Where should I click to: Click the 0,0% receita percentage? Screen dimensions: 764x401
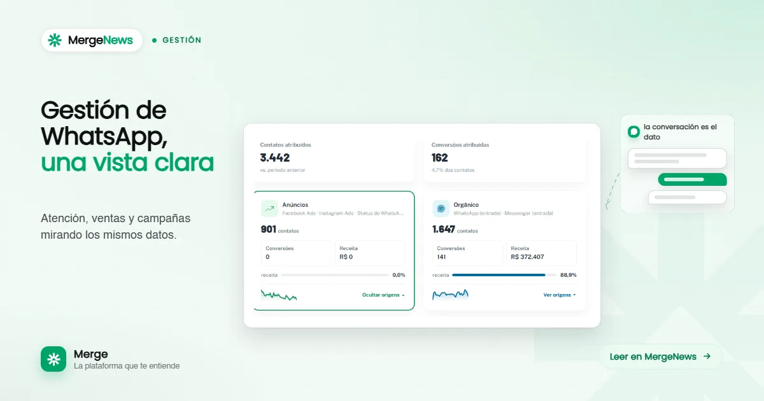pyautogui.click(x=399, y=275)
